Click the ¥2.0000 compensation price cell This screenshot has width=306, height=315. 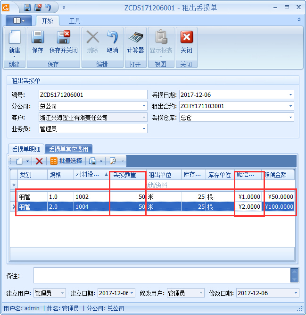[248, 207]
